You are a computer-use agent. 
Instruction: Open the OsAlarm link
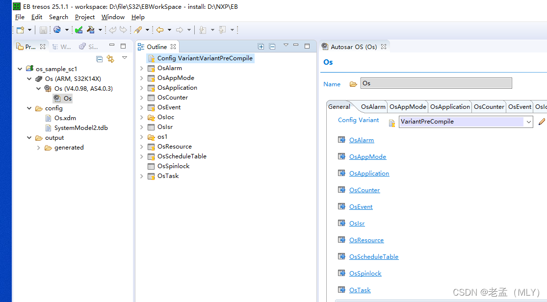point(362,140)
